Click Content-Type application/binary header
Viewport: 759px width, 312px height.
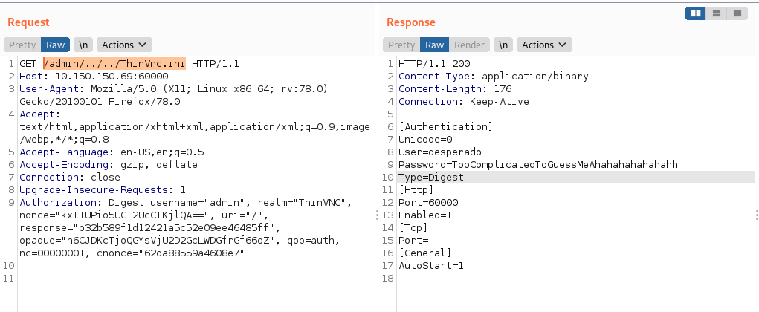pos(494,76)
